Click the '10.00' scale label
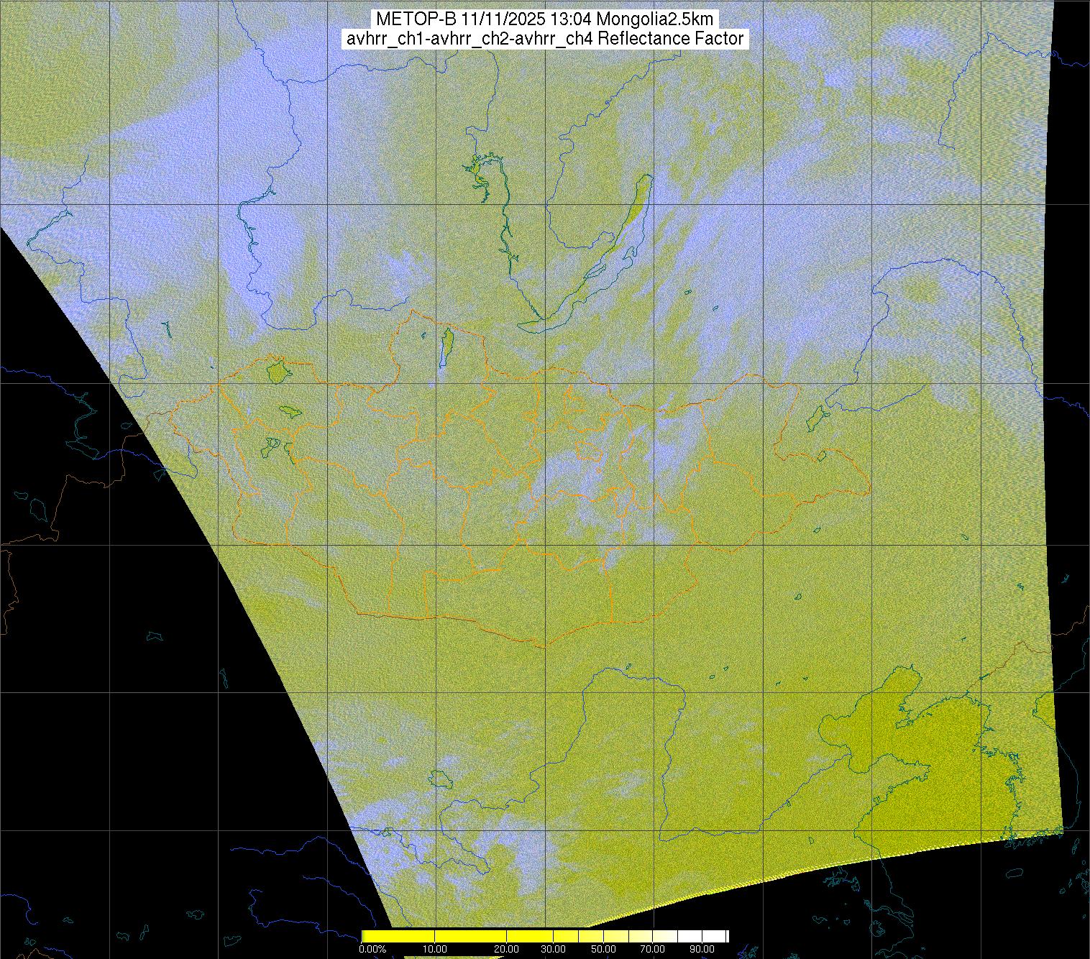 [x=434, y=950]
